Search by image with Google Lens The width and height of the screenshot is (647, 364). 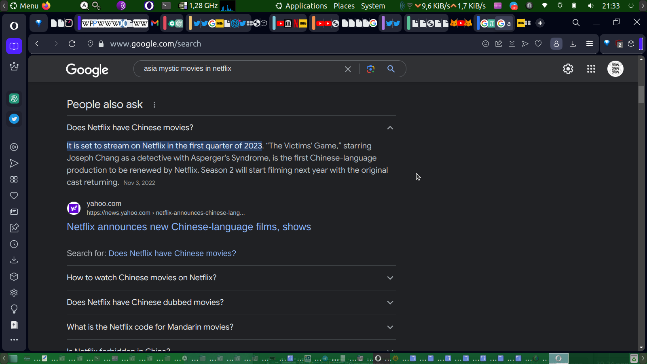point(370,69)
